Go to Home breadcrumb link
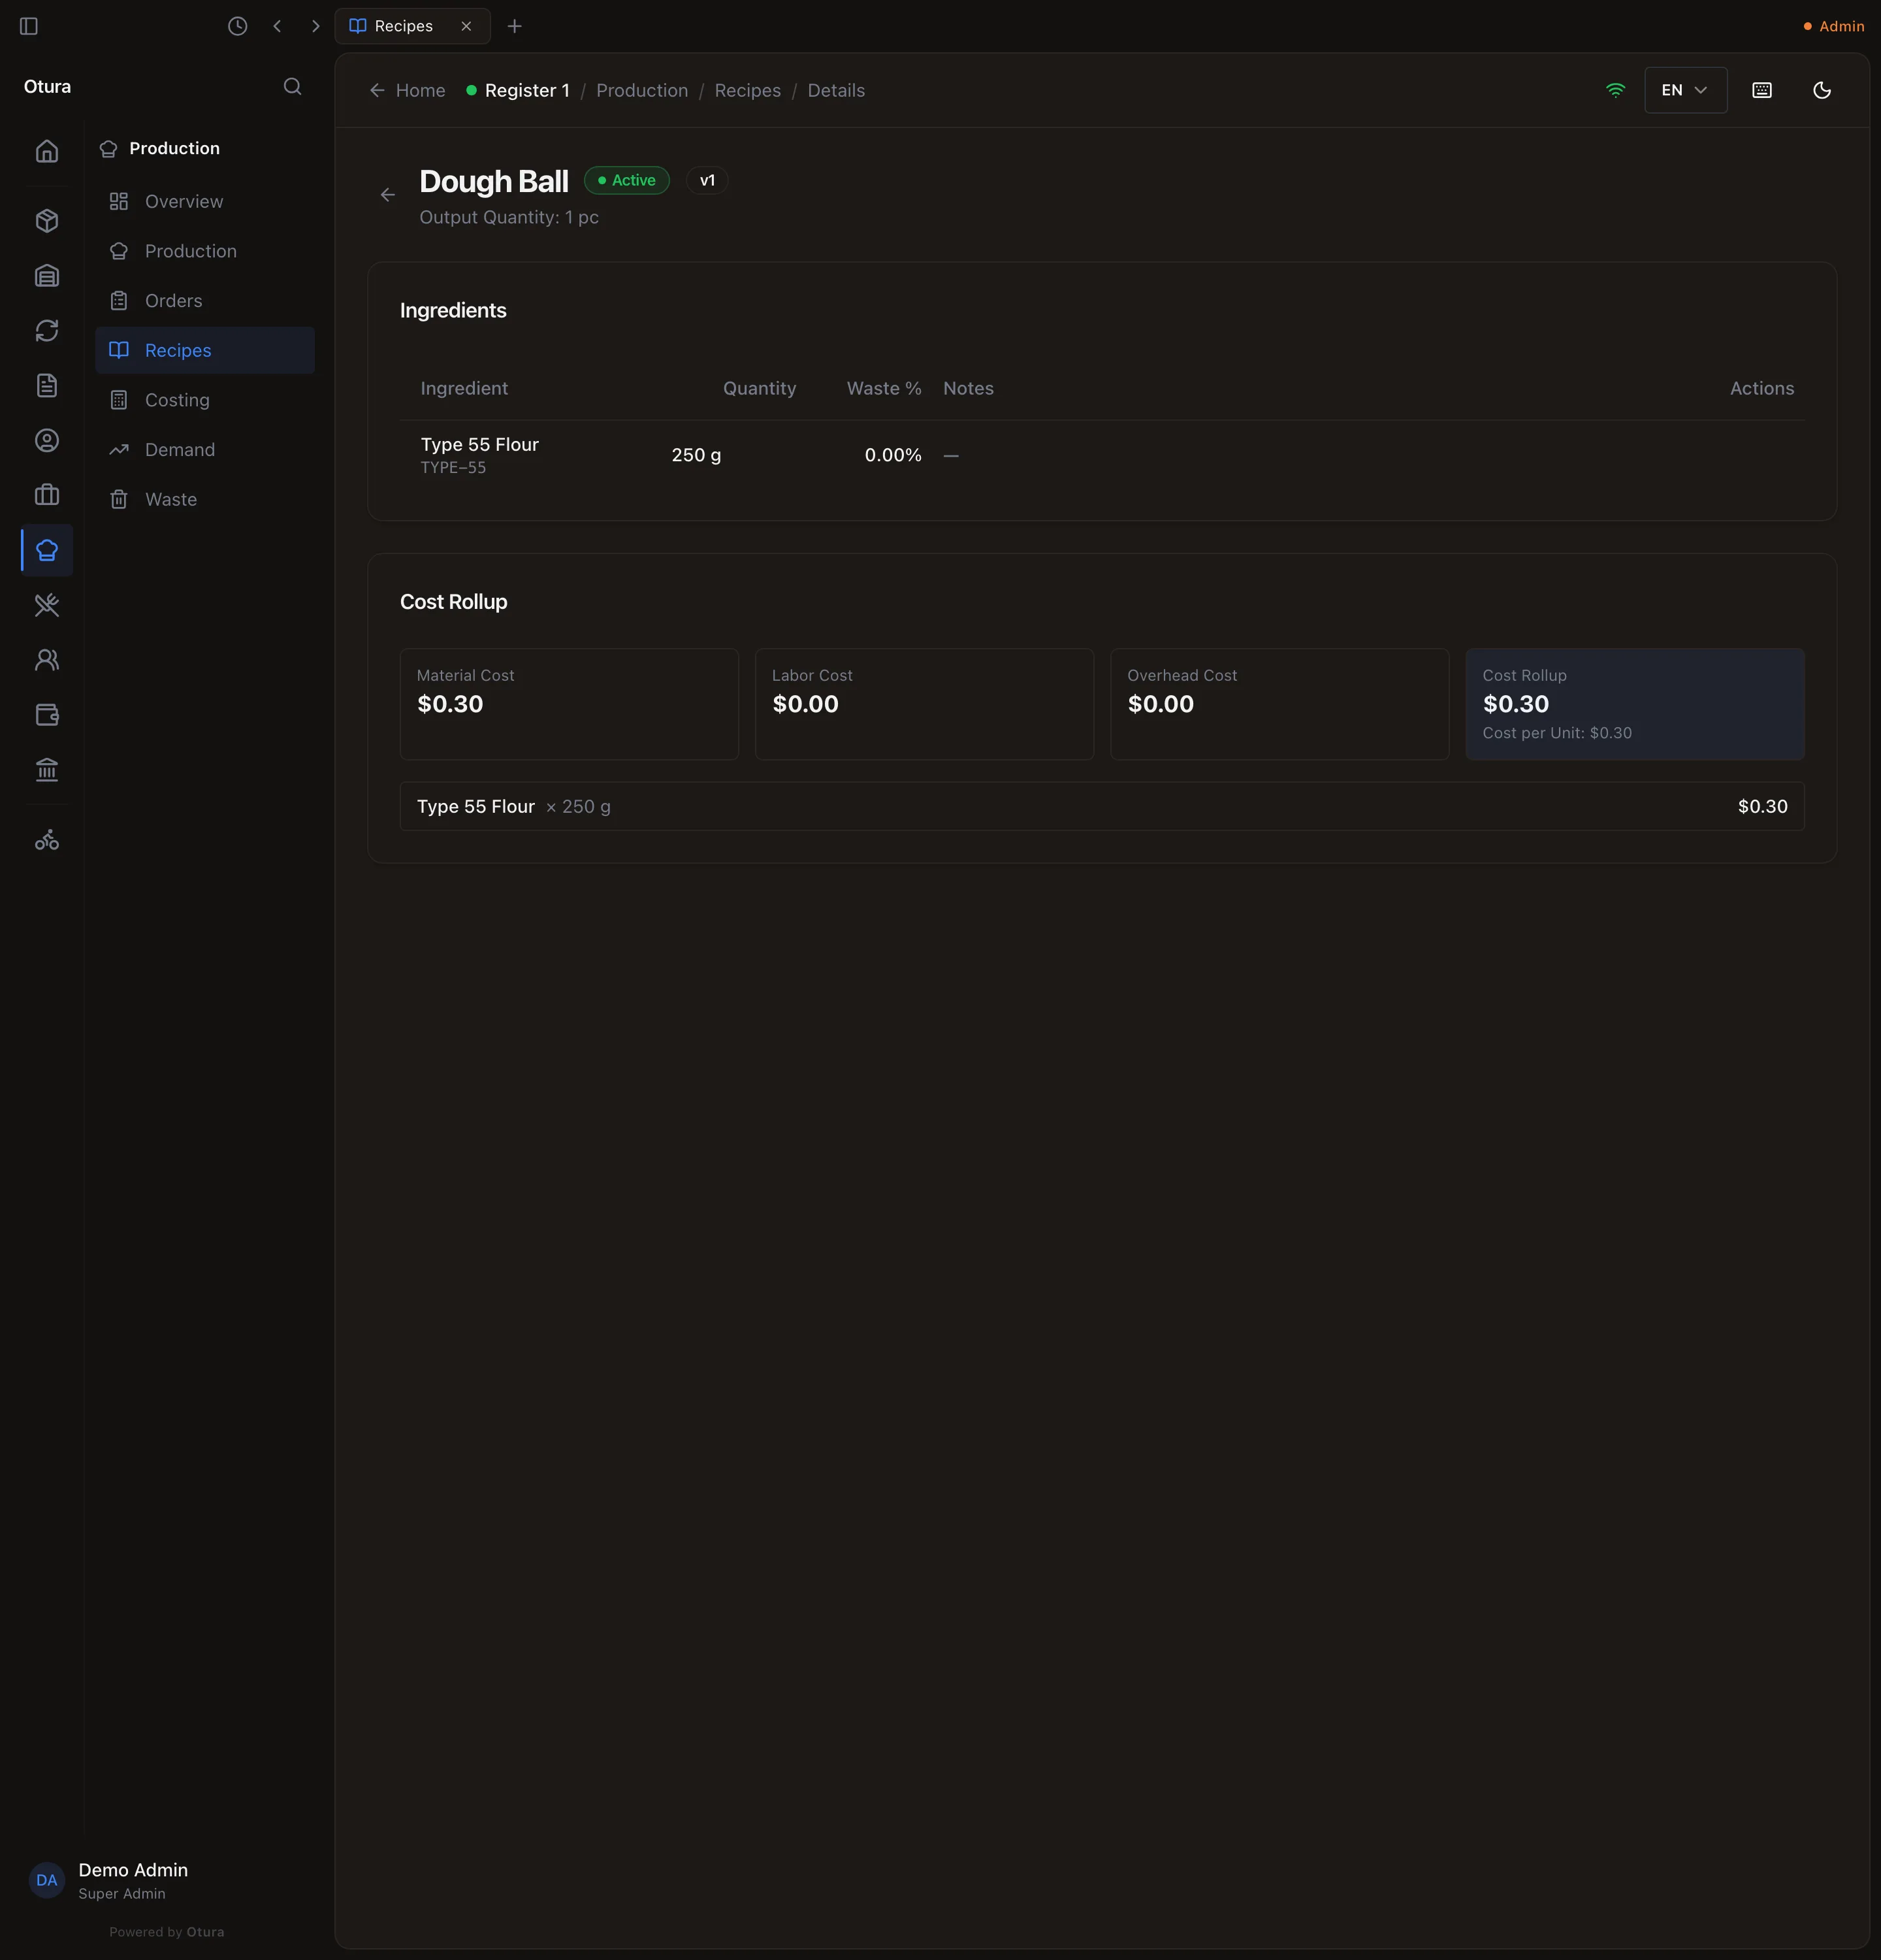This screenshot has width=1881, height=1960. (x=408, y=91)
